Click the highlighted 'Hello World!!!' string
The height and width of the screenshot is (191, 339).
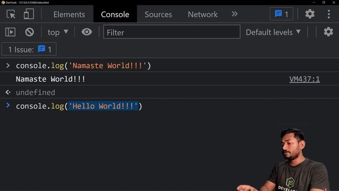[103, 106]
